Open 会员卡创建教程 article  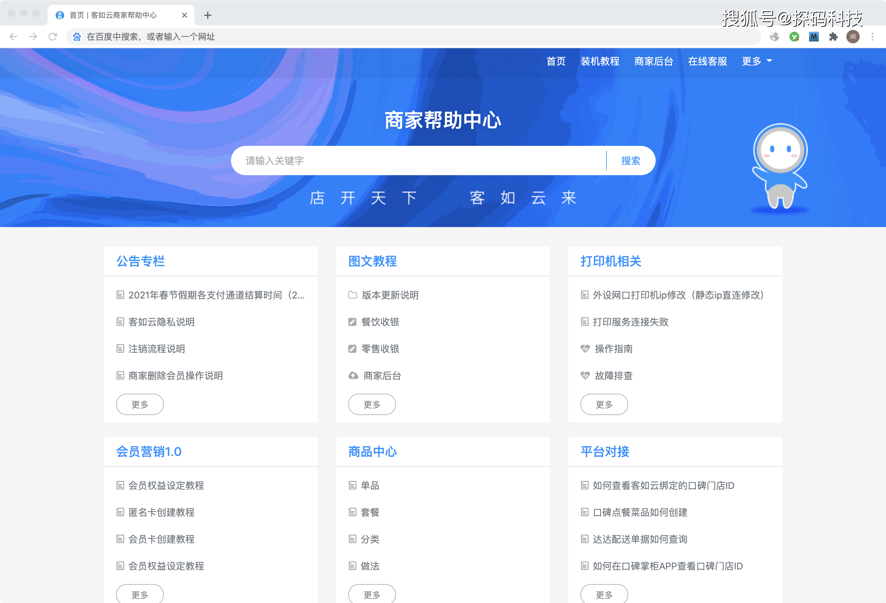(161, 539)
